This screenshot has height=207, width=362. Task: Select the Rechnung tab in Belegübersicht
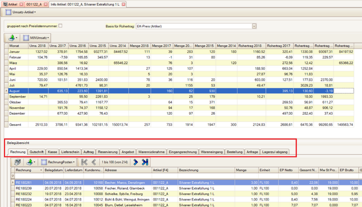18,152
